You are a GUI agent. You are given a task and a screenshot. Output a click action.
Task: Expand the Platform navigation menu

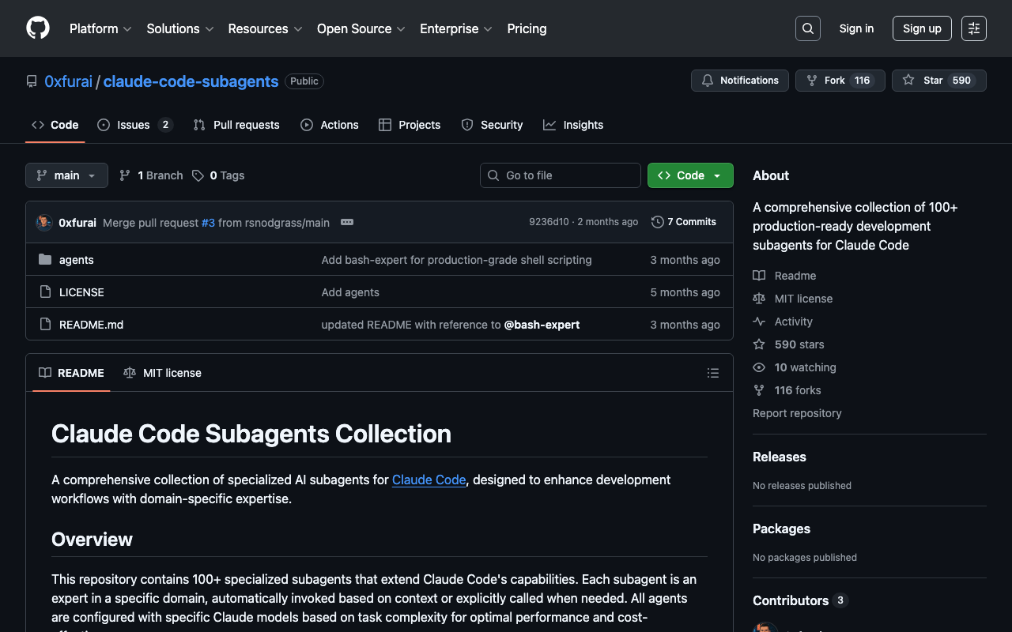pos(100,28)
